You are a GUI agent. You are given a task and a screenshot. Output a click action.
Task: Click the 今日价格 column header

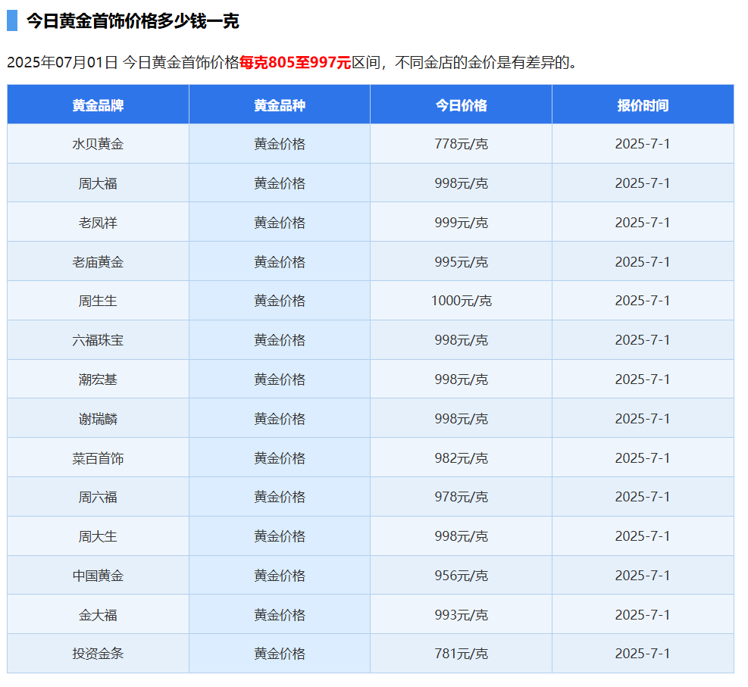(x=462, y=105)
